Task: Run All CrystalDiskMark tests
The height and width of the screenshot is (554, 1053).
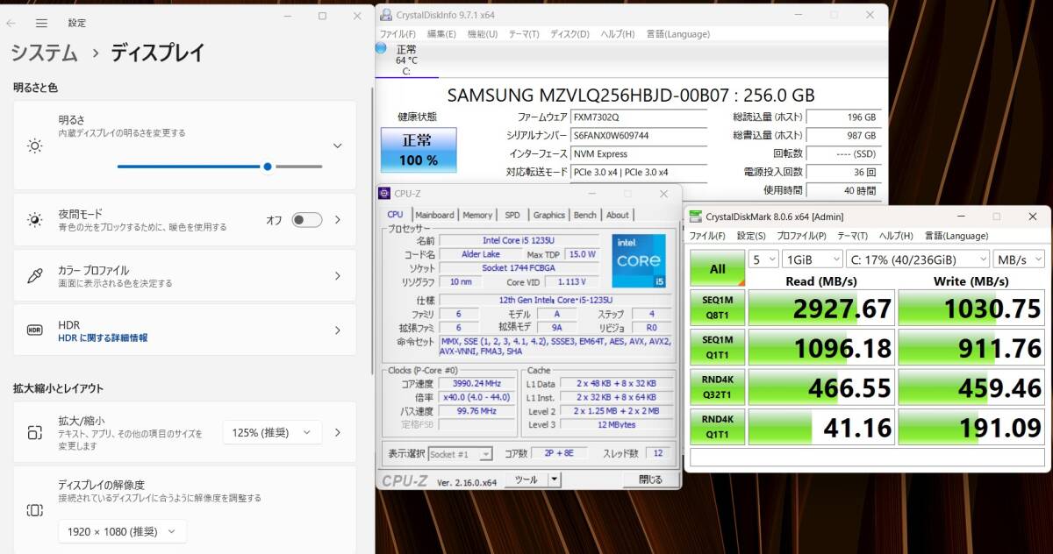Action: click(x=717, y=269)
